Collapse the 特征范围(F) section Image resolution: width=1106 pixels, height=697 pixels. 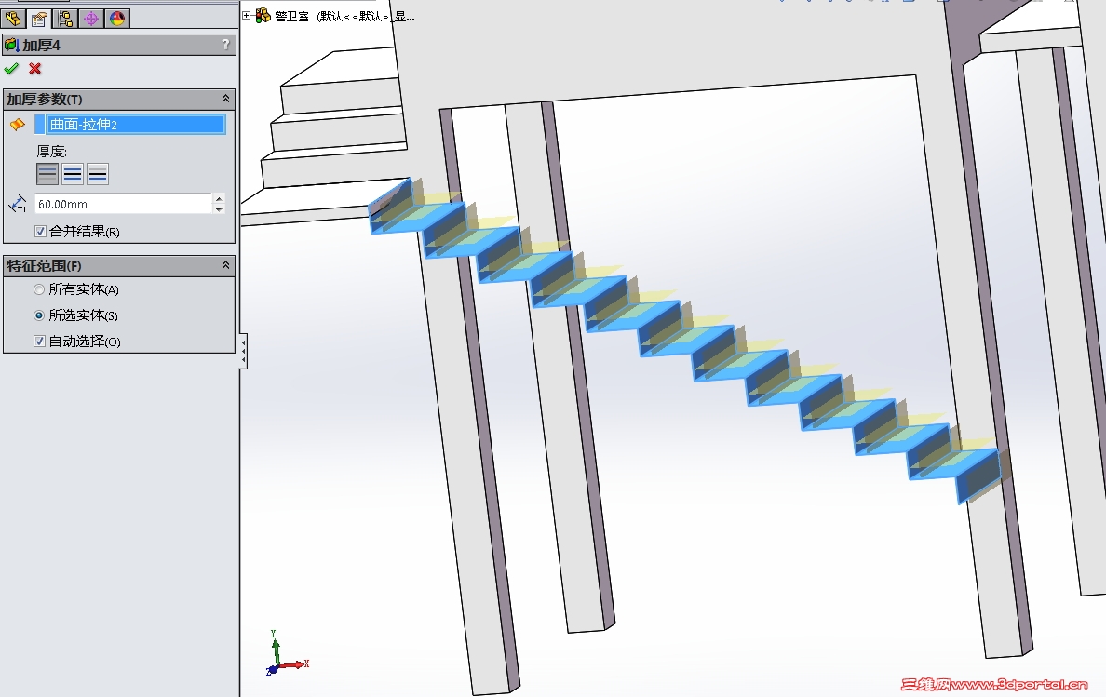click(225, 265)
